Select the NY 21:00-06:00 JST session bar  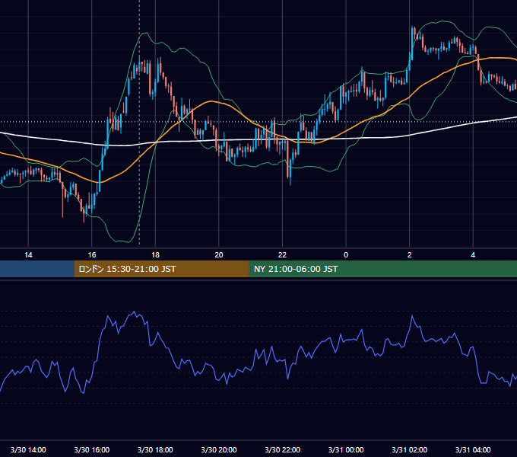click(382, 269)
